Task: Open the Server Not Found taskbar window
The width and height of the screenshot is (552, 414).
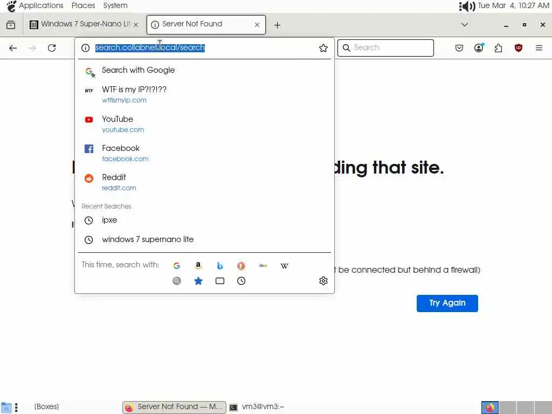Action: pos(174,407)
